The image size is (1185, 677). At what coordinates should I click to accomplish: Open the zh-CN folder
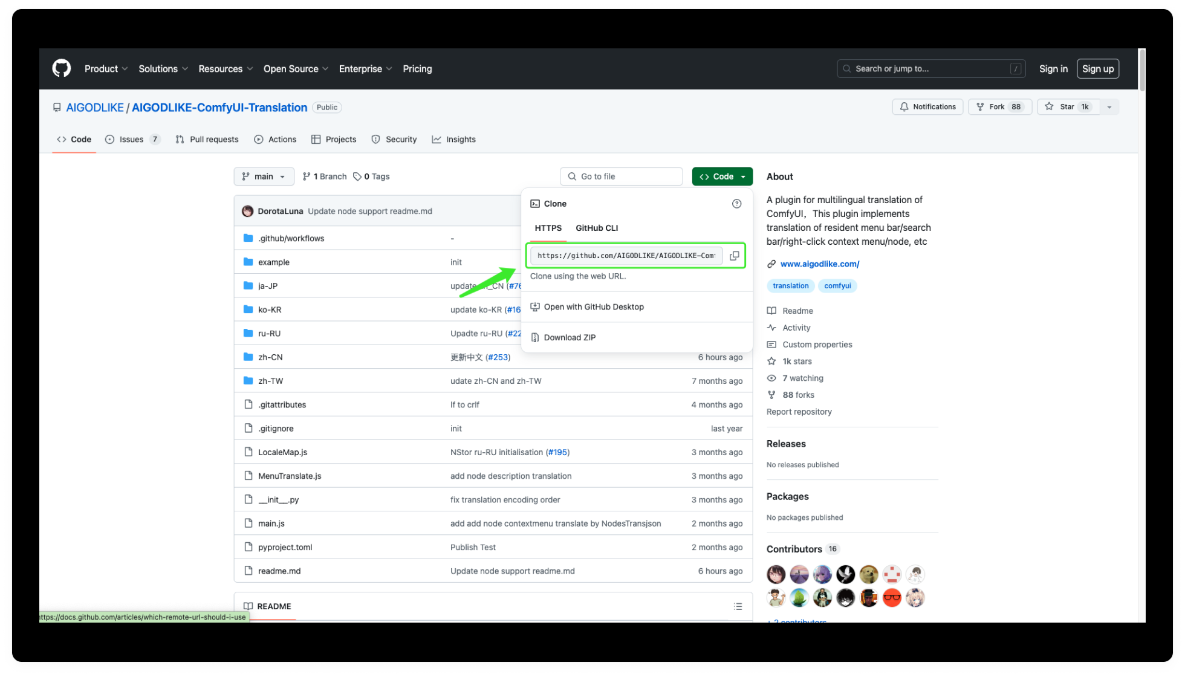click(270, 357)
